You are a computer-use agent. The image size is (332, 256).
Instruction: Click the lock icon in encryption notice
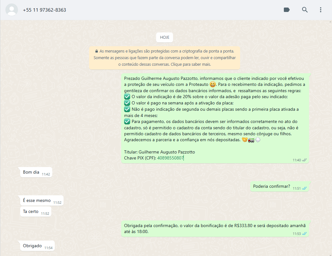(x=96, y=51)
